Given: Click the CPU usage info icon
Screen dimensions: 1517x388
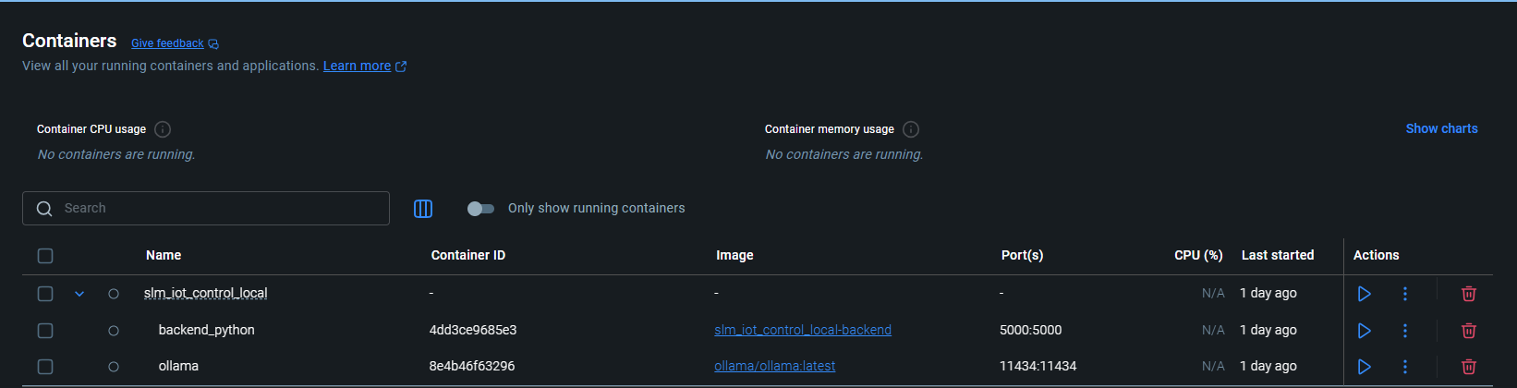Looking at the screenshot, I should coord(163,129).
